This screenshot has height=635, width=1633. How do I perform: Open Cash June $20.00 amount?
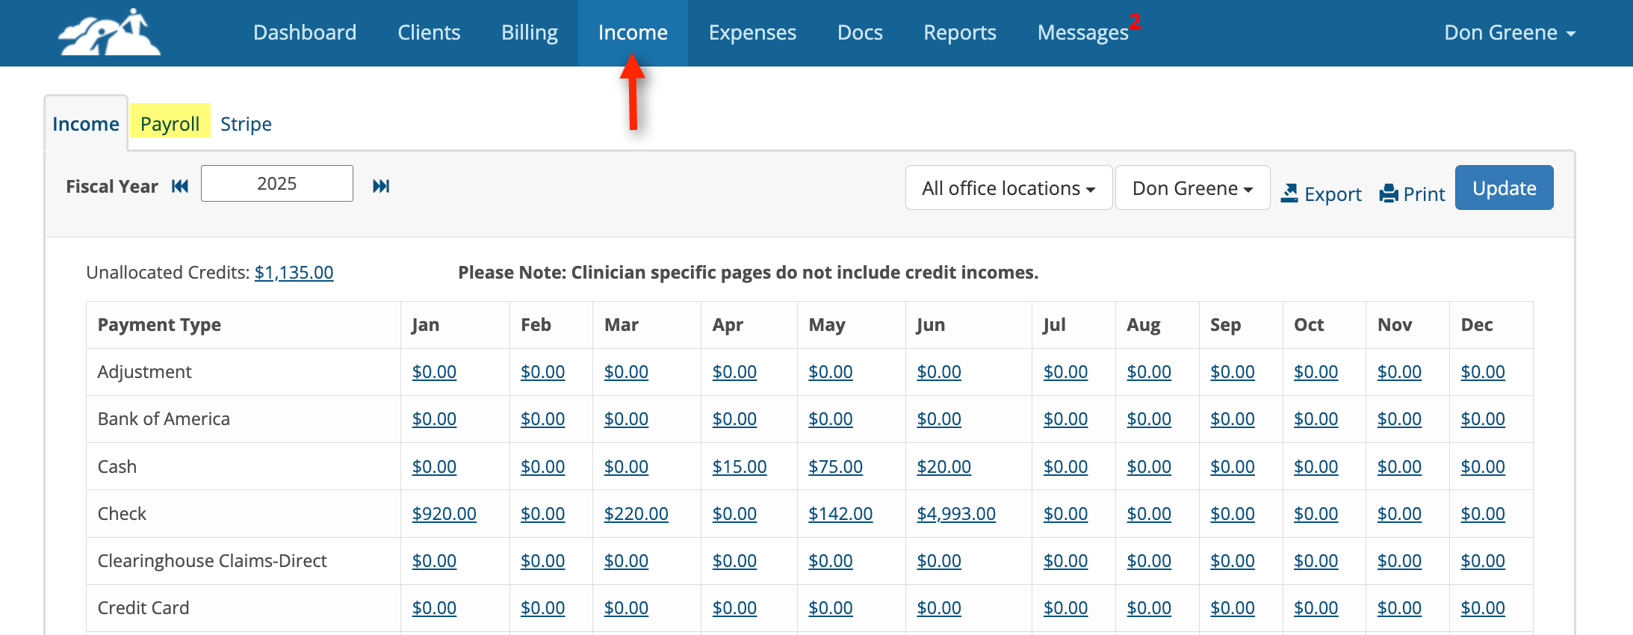coord(943,467)
